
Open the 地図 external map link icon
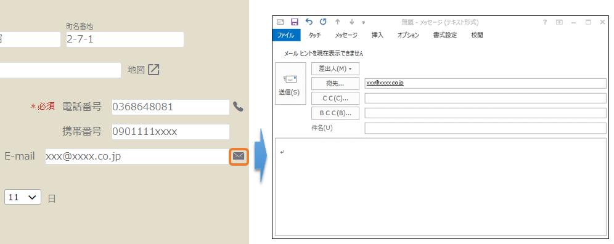point(153,70)
